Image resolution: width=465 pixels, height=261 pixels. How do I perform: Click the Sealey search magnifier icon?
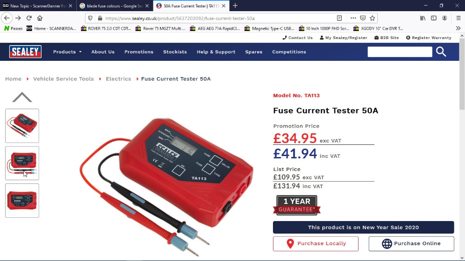441,52
